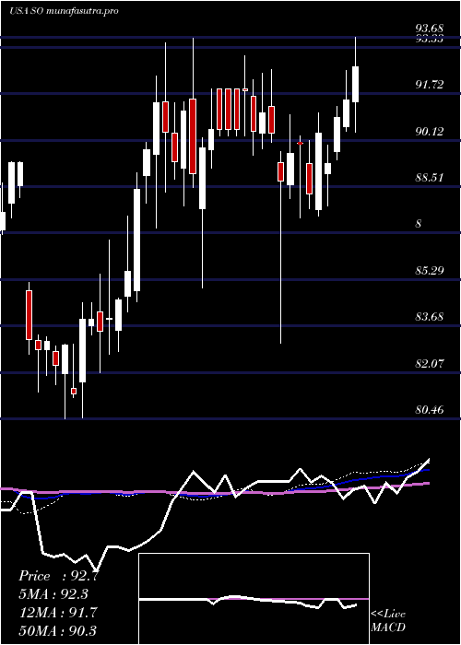Click the 90.12 price level label
The height and width of the screenshot is (645, 461).
430,132
